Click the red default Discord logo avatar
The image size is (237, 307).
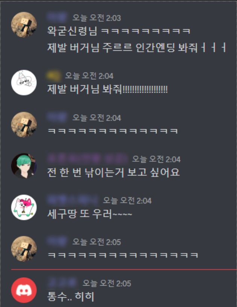click(x=24, y=290)
